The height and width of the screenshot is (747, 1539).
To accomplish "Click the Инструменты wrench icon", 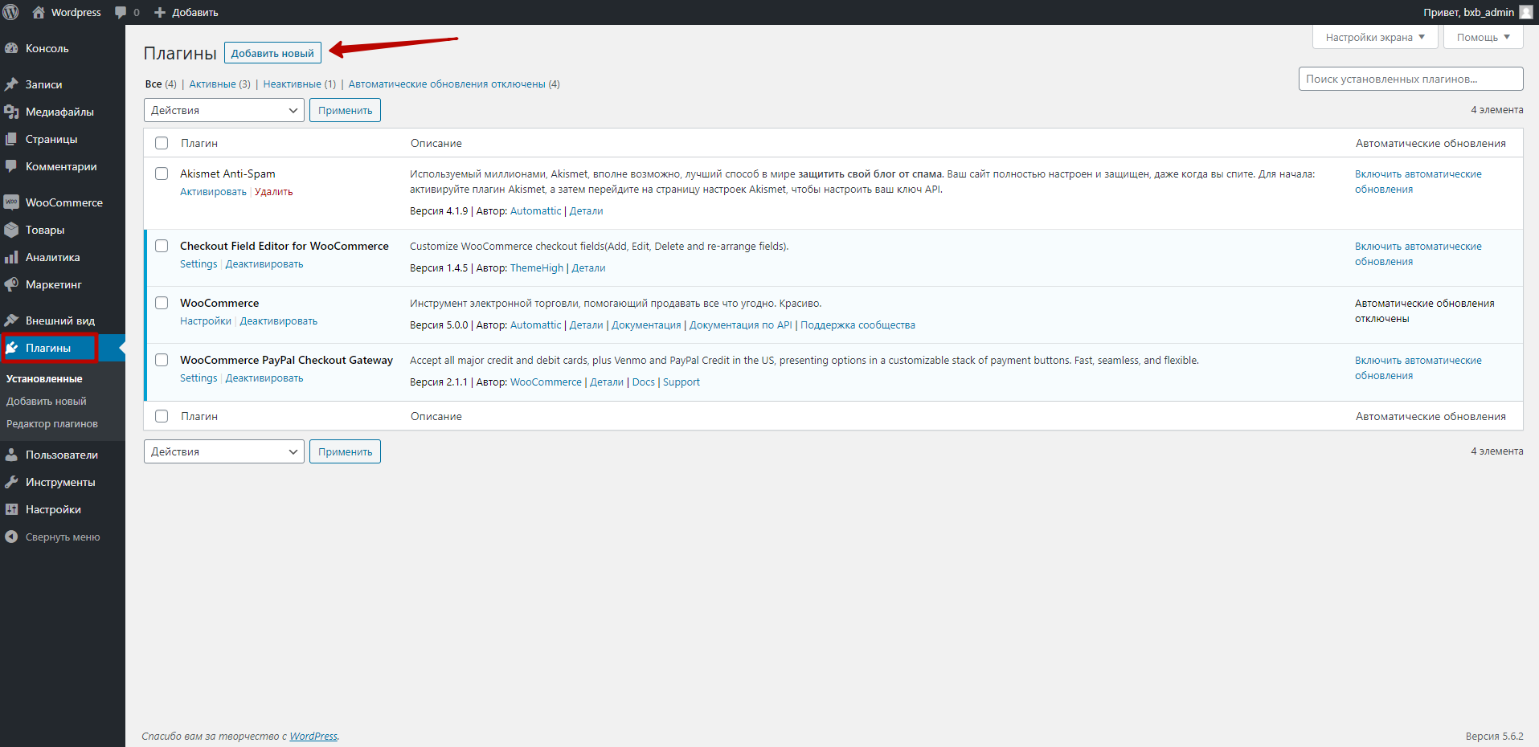I will (x=11, y=482).
